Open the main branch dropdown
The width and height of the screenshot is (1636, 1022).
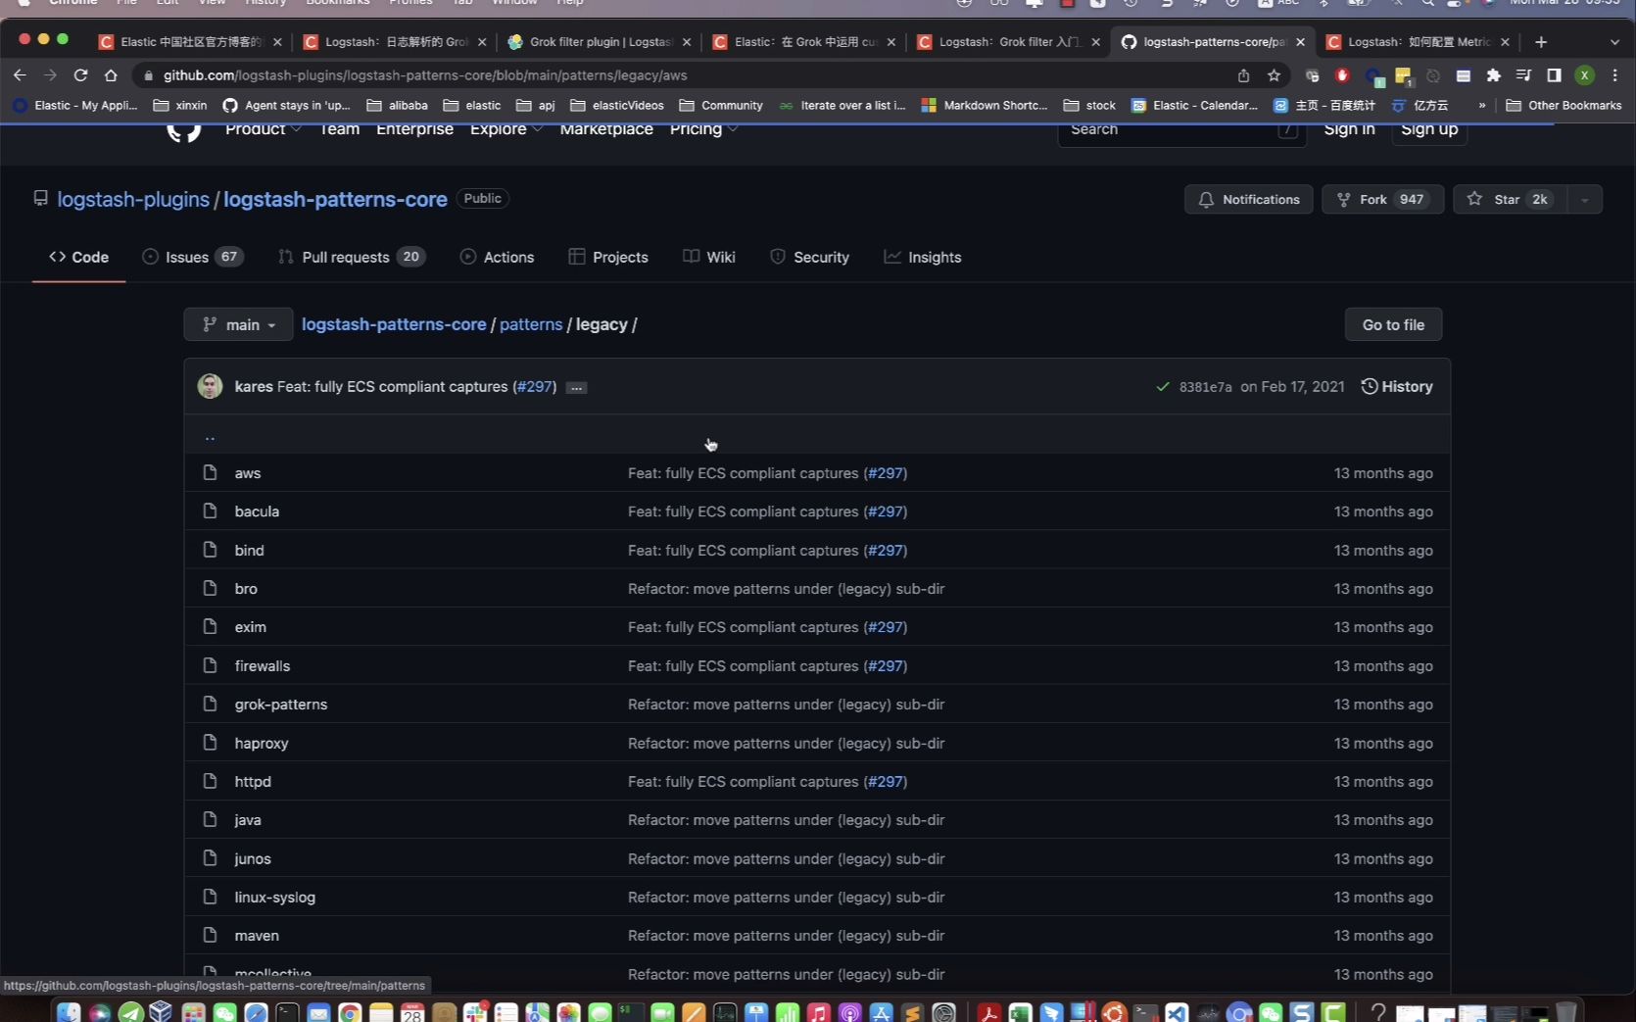tap(238, 324)
